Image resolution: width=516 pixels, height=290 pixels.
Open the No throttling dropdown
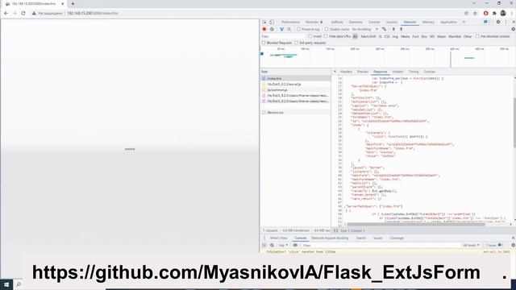pyautogui.click(x=365, y=29)
